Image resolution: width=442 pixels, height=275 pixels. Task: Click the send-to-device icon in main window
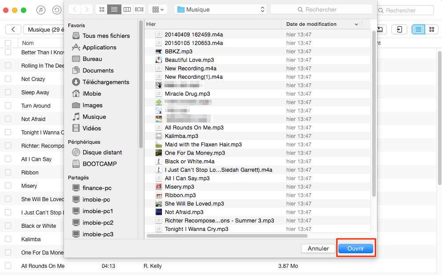tap(399, 29)
